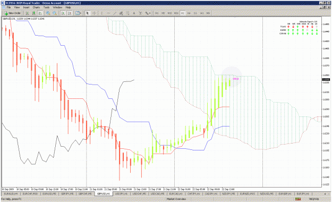
Task: Switch to the EURCAD,H1 chart tab
Action: tap(176, 193)
